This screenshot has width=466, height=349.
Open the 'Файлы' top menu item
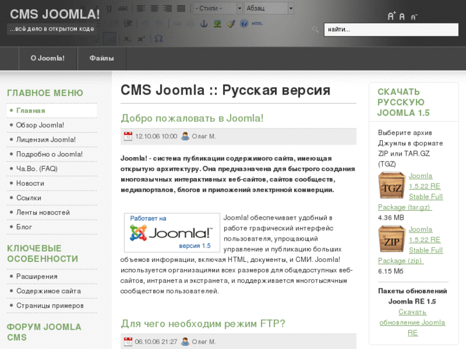(x=102, y=58)
